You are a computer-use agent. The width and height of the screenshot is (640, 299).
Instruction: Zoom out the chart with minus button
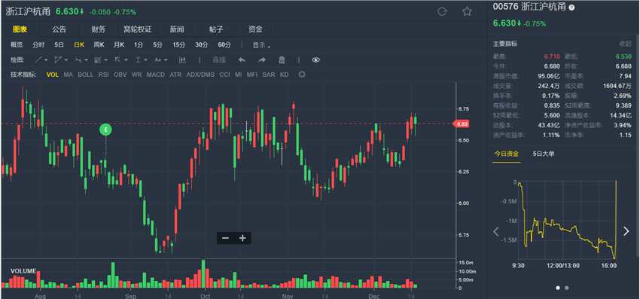(225, 238)
